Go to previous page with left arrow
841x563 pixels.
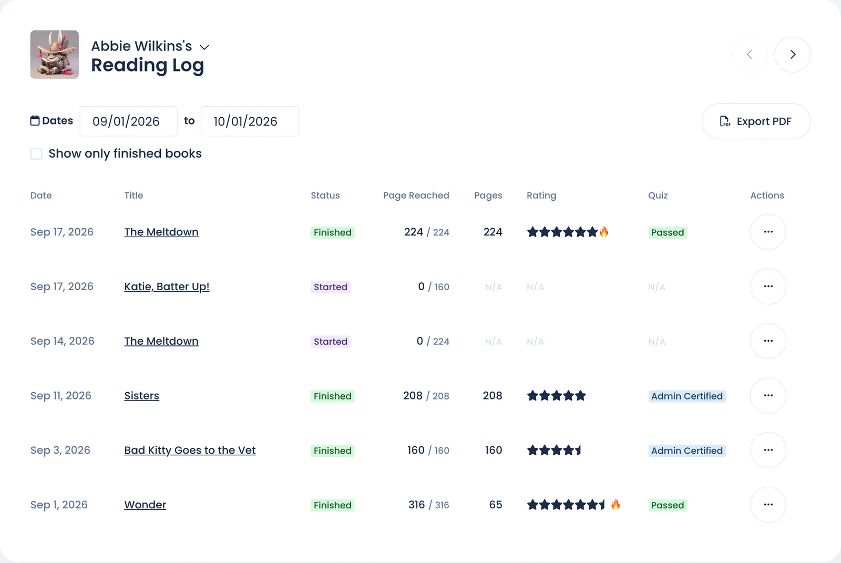coord(750,54)
